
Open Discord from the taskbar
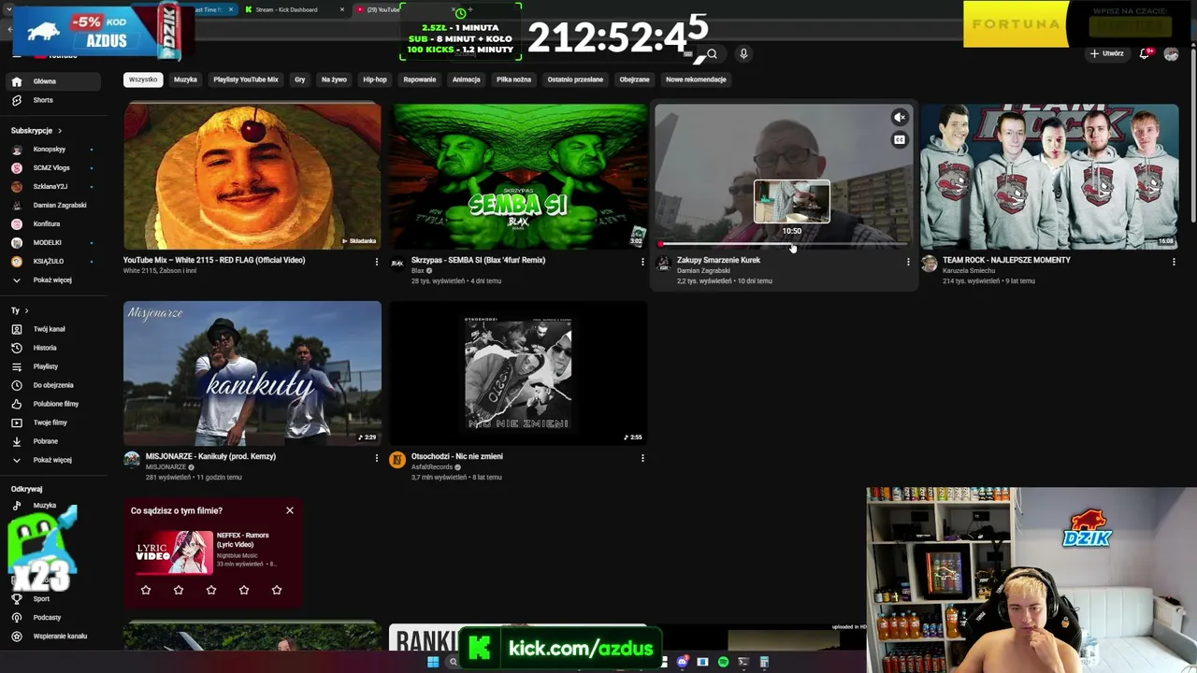[x=683, y=662]
